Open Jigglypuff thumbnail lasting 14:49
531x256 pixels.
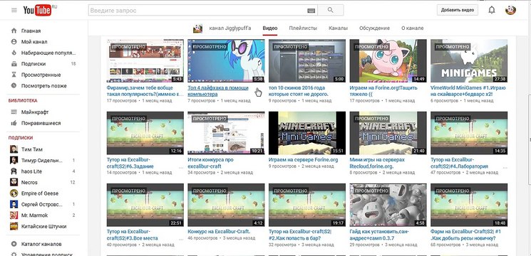[388, 60]
